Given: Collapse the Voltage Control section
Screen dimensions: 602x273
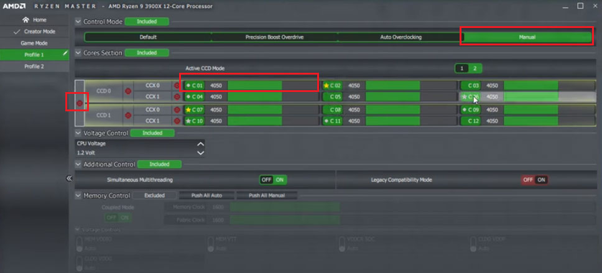Looking at the screenshot, I should pyautogui.click(x=78, y=133).
